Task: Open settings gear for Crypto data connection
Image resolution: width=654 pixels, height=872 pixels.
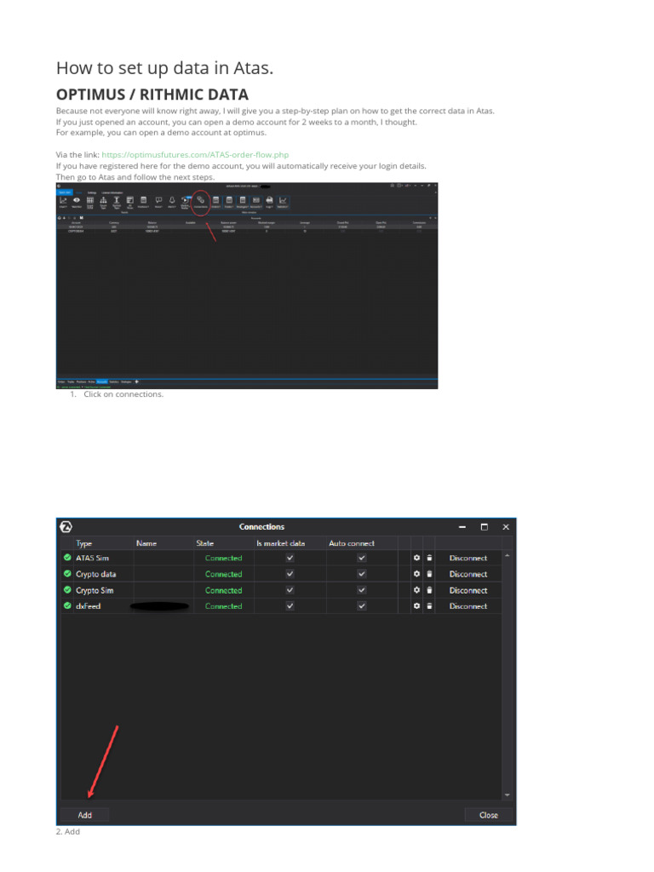Action: pos(416,574)
